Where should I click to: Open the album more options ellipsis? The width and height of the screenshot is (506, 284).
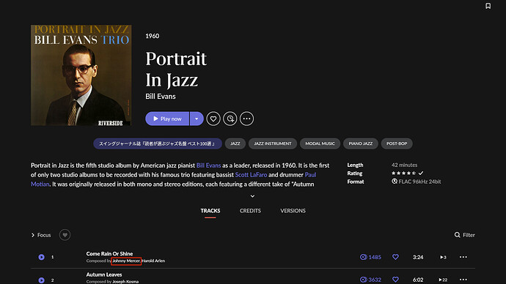[247, 119]
